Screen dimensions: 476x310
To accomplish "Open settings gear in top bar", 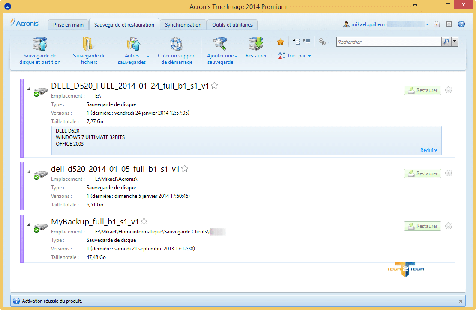I will pos(449,24).
